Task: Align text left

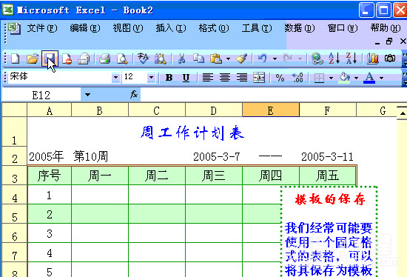Action: pos(208,78)
